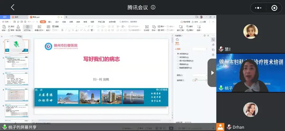
Task: Open the three-dot more options capsule button
Action: tap(258, 8)
